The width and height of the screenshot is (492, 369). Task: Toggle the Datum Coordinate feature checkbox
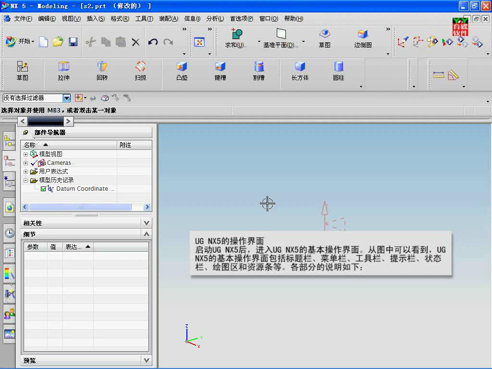pos(43,189)
